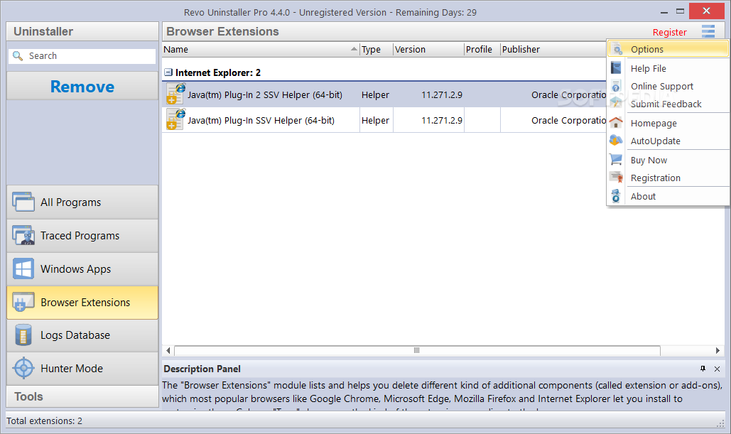Image resolution: width=731 pixels, height=434 pixels.
Task: Click icon of Java(tm) Plug-In SSV Helper row
Action: tap(175, 120)
